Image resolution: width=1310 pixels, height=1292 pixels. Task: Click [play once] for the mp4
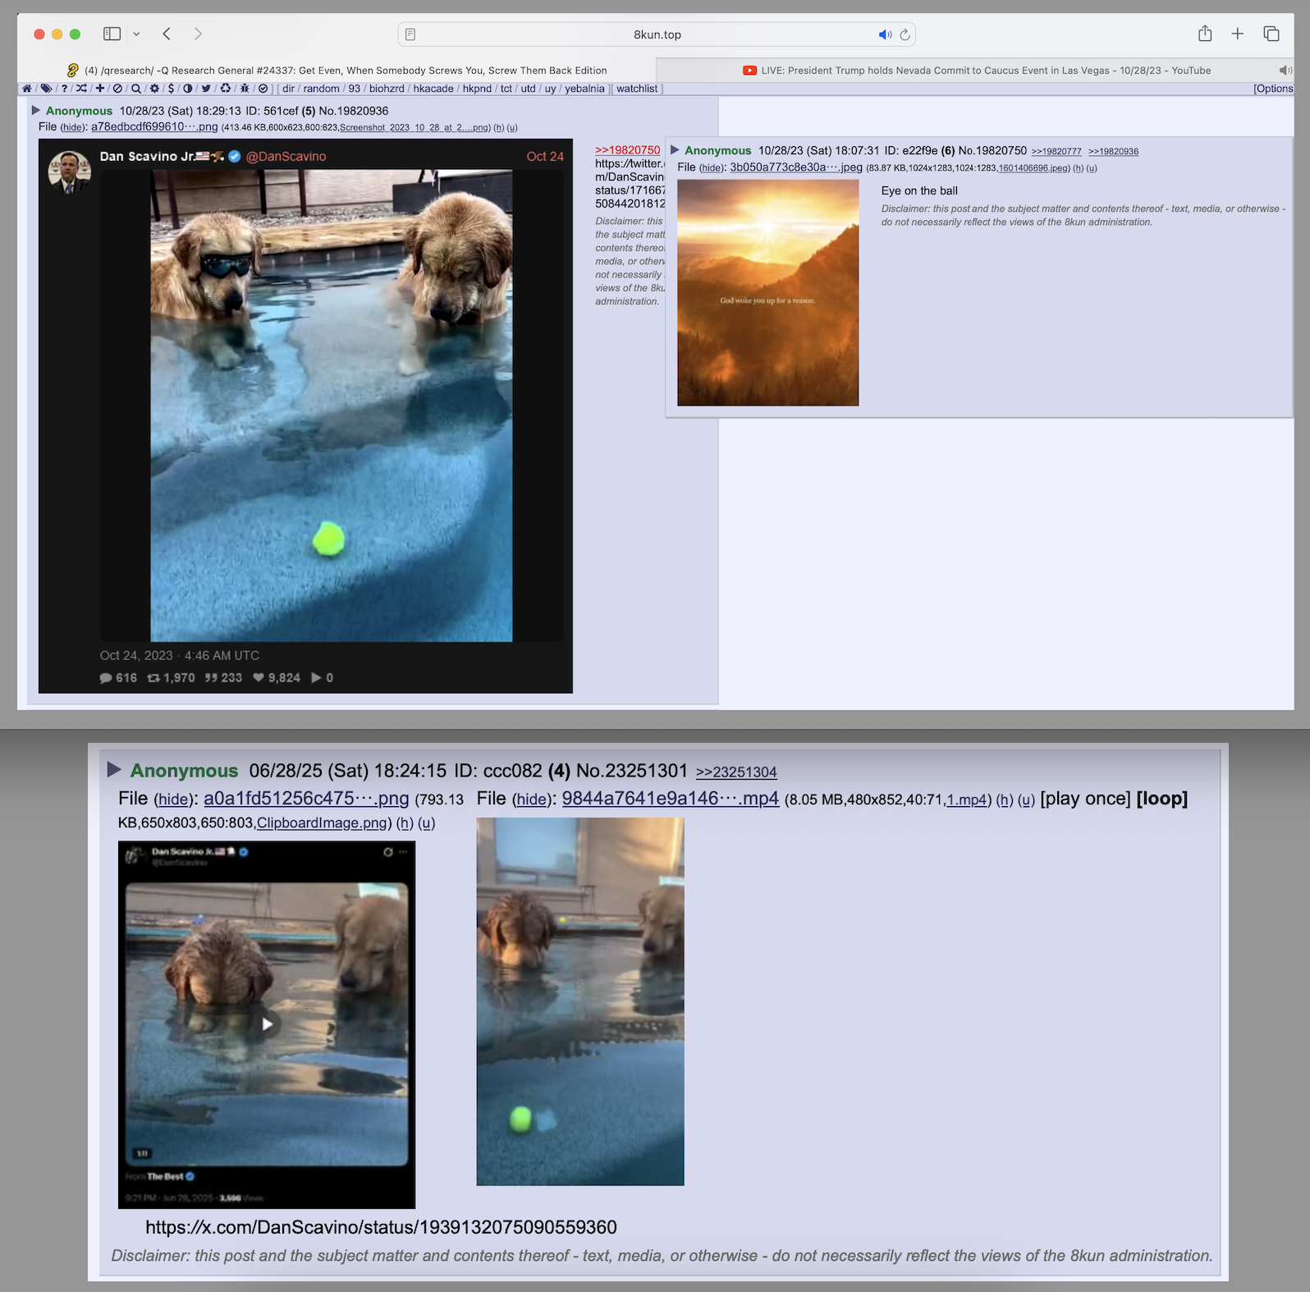click(1085, 799)
